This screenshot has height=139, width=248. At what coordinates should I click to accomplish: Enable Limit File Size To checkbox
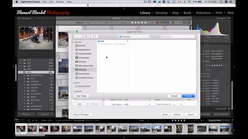pos(155,104)
